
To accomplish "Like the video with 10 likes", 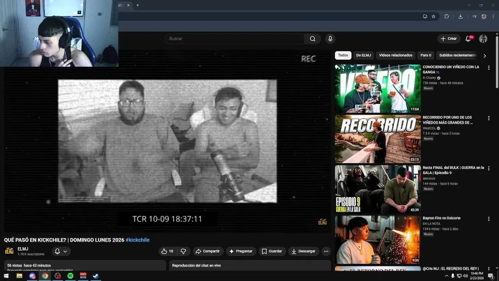I will (x=167, y=251).
